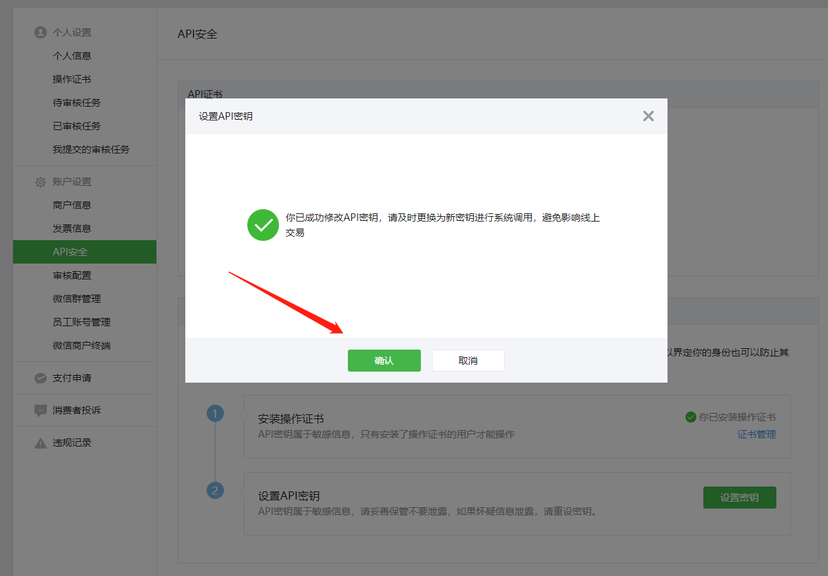Click the 个人设置 person icon
Image resolution: width=828 pixels, height=576 pixels.
coord(41,32)
